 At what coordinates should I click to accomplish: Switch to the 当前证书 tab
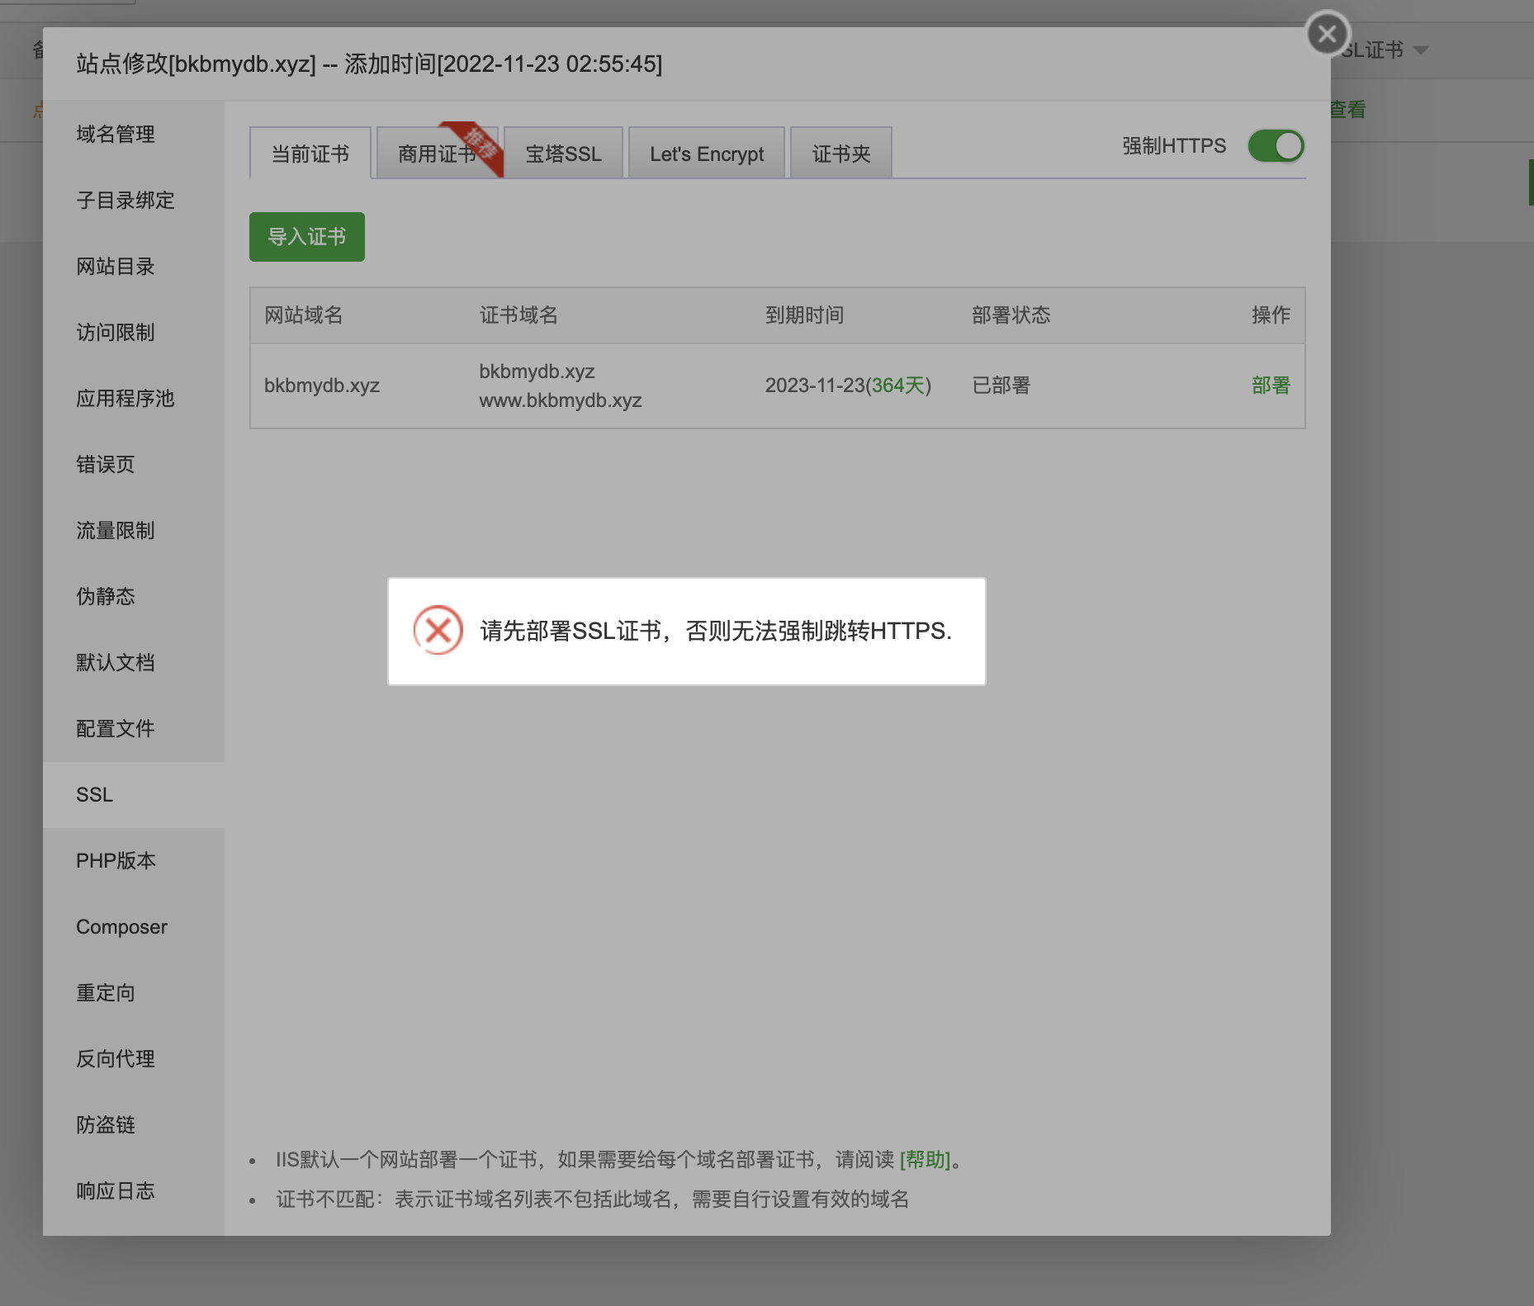tap(310, 154)
